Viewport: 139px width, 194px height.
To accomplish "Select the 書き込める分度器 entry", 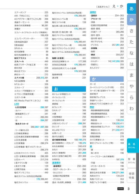I will tap(107, 173).
